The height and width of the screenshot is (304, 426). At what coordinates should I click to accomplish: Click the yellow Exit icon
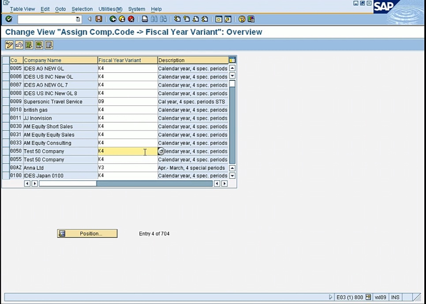[122, 19]
